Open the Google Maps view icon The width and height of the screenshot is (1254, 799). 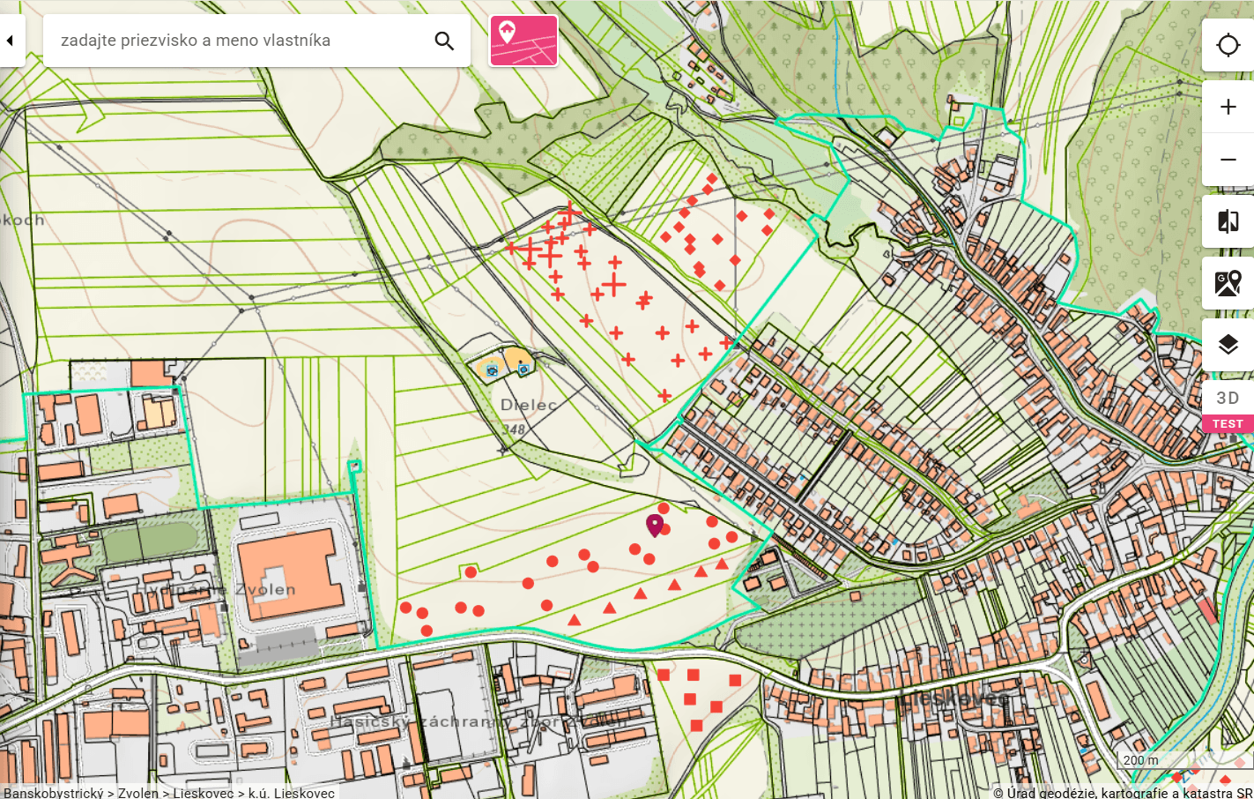click(x=1228, y=283)
